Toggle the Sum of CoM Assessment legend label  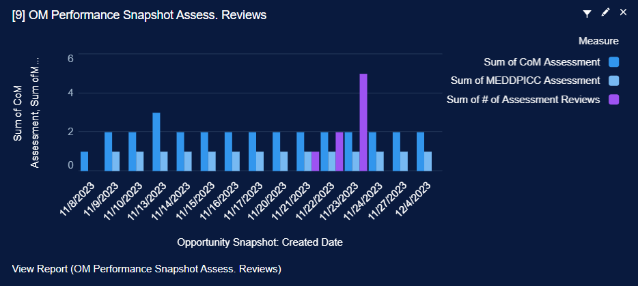click(542, 62)
